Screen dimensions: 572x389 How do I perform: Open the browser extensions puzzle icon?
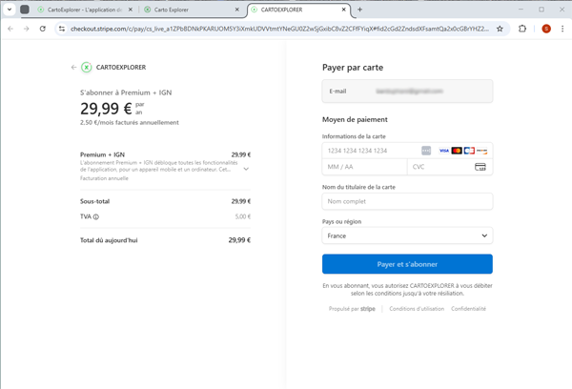(x=523, y=29)
